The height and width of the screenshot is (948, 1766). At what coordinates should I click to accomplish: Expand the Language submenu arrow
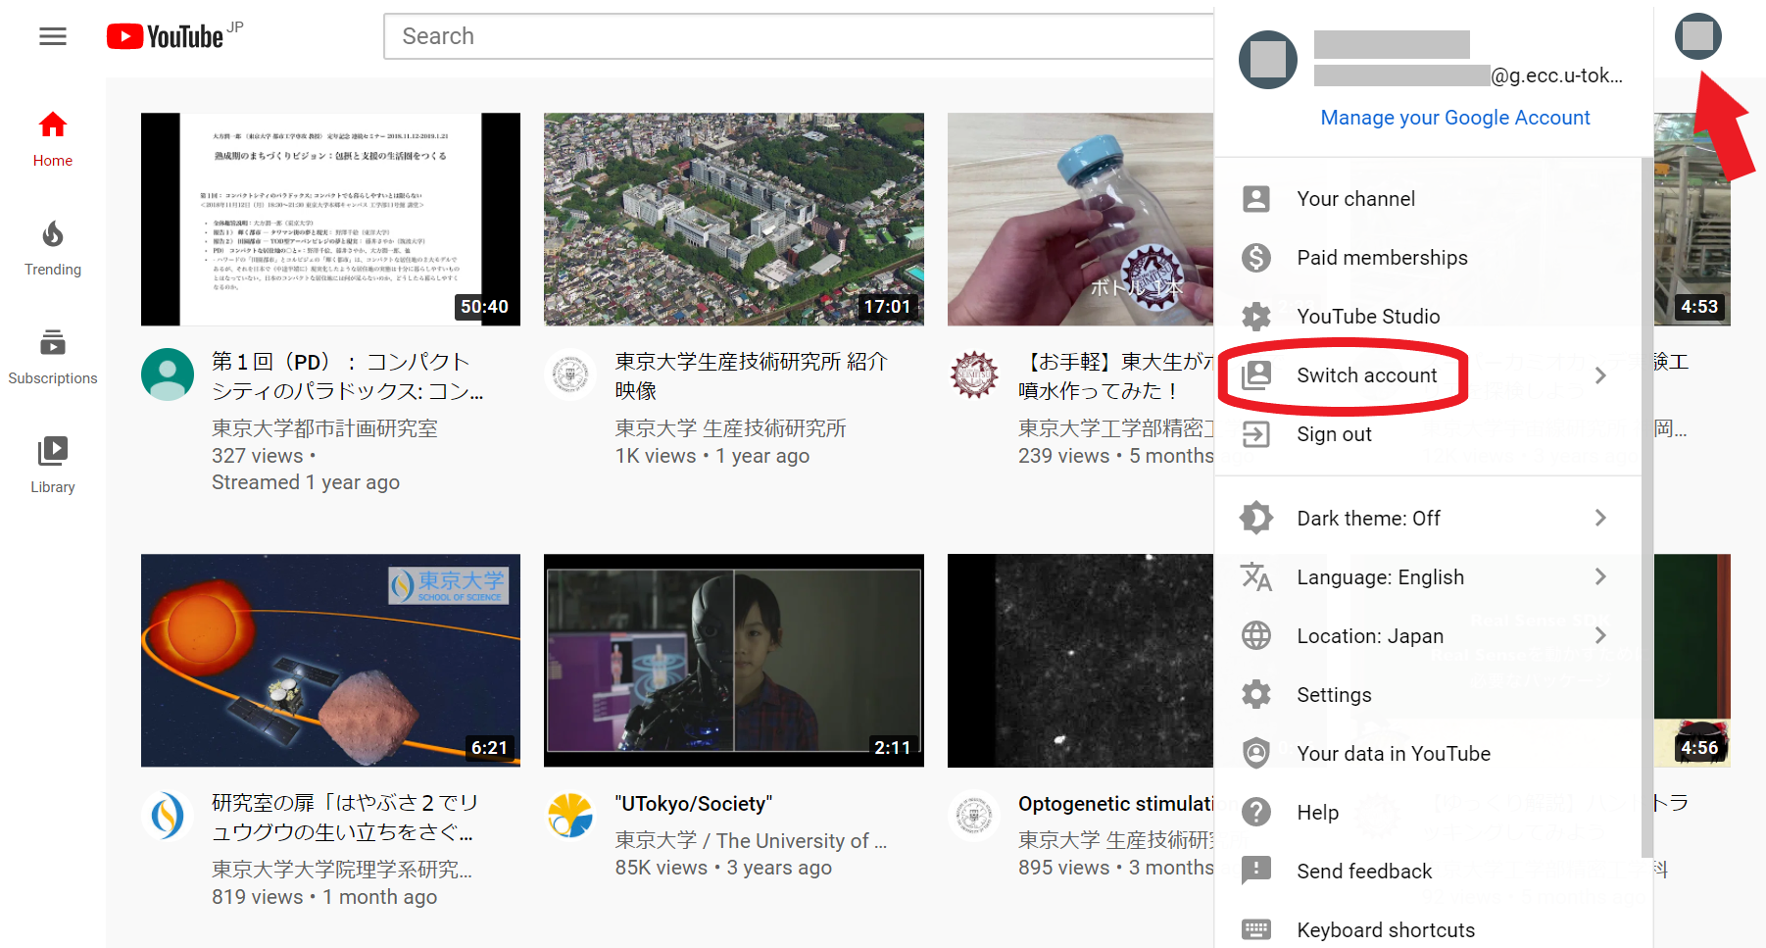pos(1600,576)
